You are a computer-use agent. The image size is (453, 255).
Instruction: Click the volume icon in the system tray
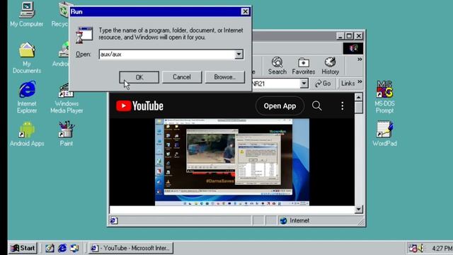pos(420,248)
